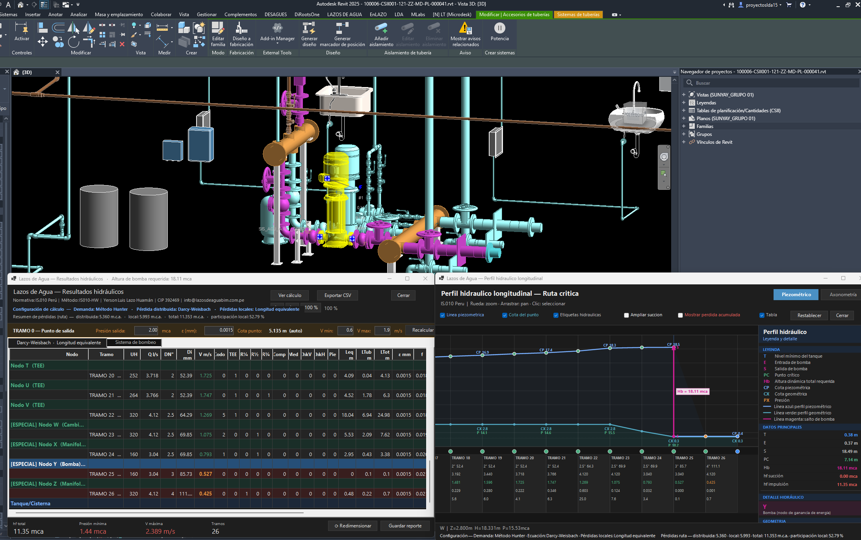Select the Move tool in Modificar panel
The height and width of the screenshot is (540, 861).
(x=43, y=41)
